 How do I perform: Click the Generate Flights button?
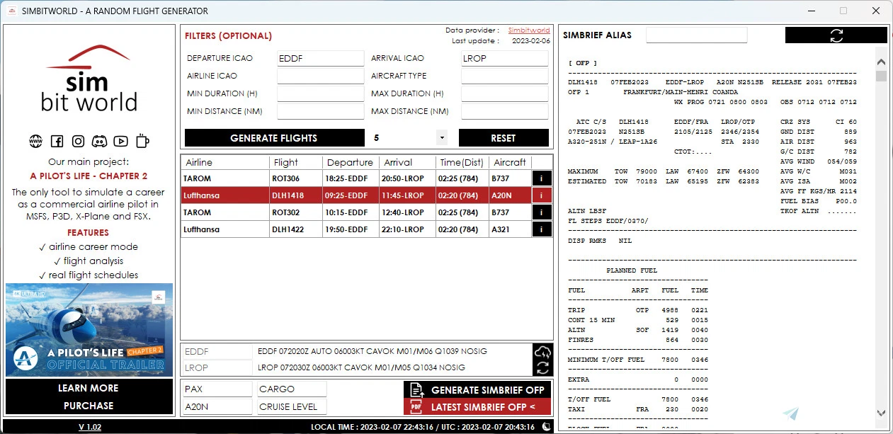pos(273,138)
